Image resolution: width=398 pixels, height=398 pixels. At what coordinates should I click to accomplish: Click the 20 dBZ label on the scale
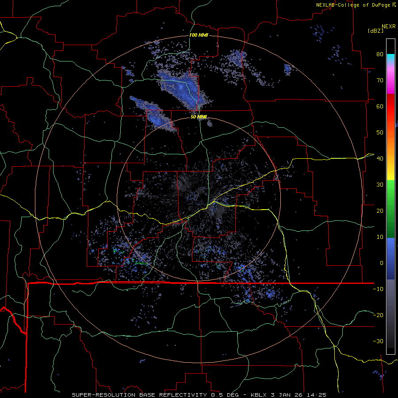pos(380,211)
